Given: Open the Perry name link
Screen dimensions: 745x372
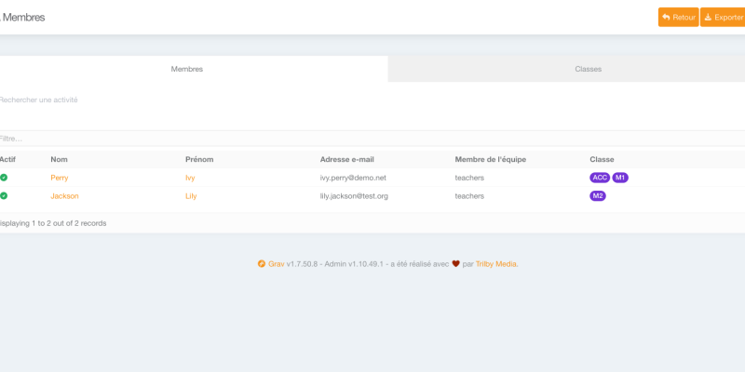Looking at the screenshot, I should [x=60, y=178].
